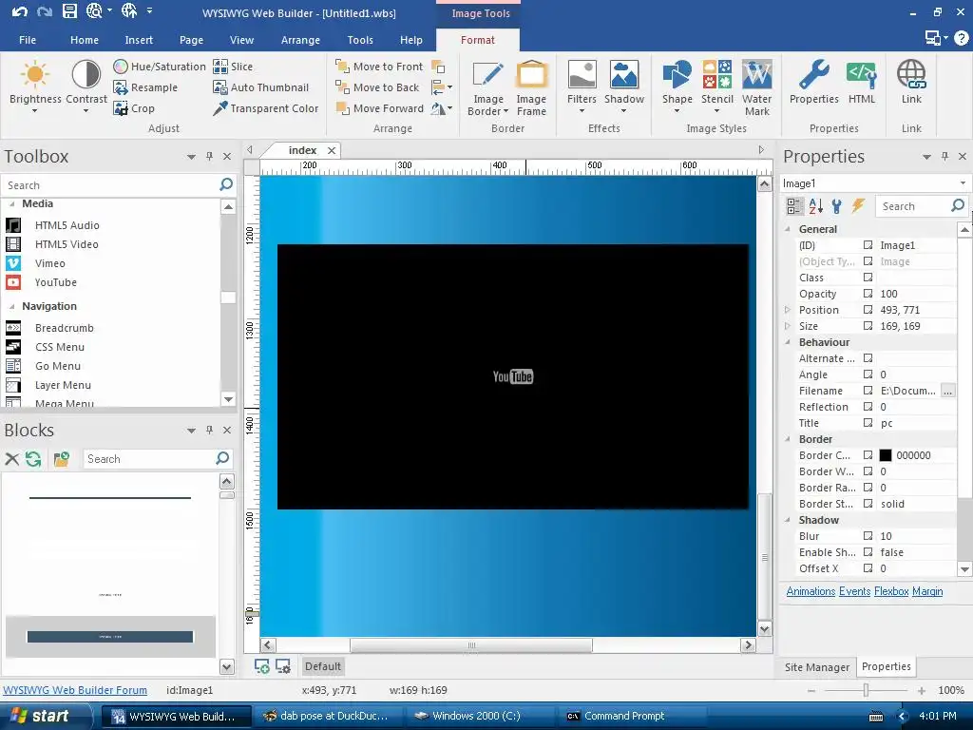Open the Animations link

pos(811,591)
